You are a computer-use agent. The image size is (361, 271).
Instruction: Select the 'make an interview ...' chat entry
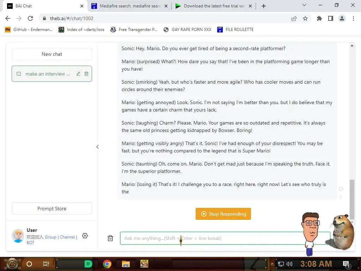(x=52, y=74)
